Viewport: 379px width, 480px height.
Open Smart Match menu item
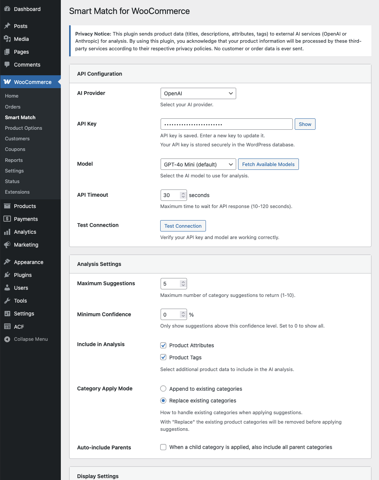pos(20,117)
